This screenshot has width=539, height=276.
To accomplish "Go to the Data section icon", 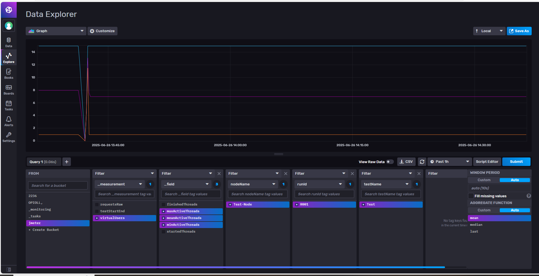I will [x=9, y=42].
